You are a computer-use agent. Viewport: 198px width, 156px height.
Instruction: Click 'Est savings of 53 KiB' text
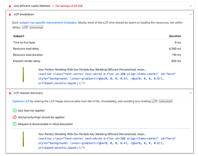point(69,6)
